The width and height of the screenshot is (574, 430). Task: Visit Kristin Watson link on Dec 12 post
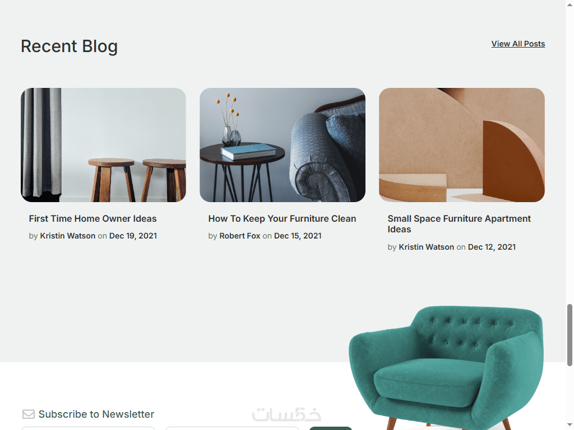(426, 247)
